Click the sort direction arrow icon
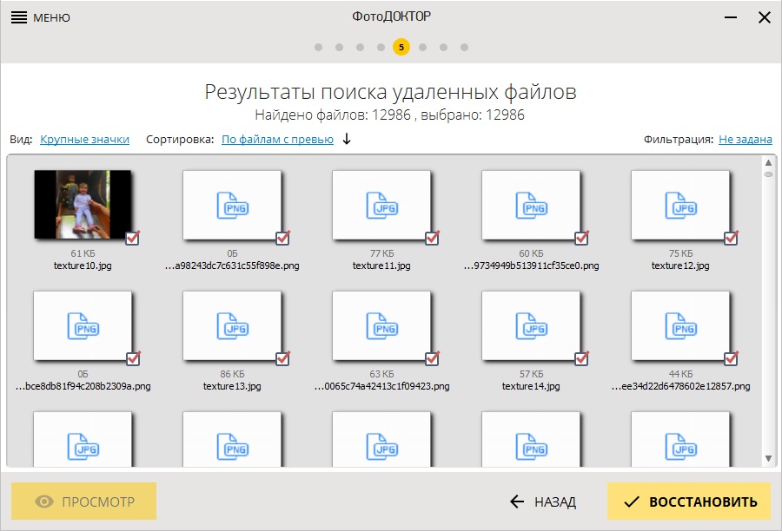The image size is (782, 531). click(347, 140)
